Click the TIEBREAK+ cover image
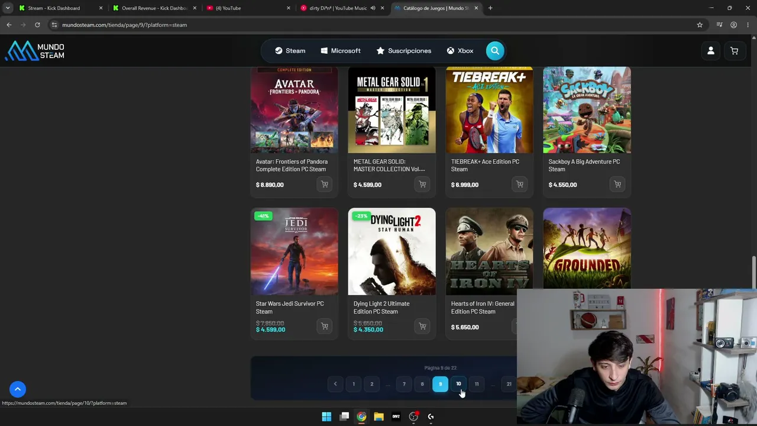The height and width of the screenshot is (426, 757). tap(489, 110)
